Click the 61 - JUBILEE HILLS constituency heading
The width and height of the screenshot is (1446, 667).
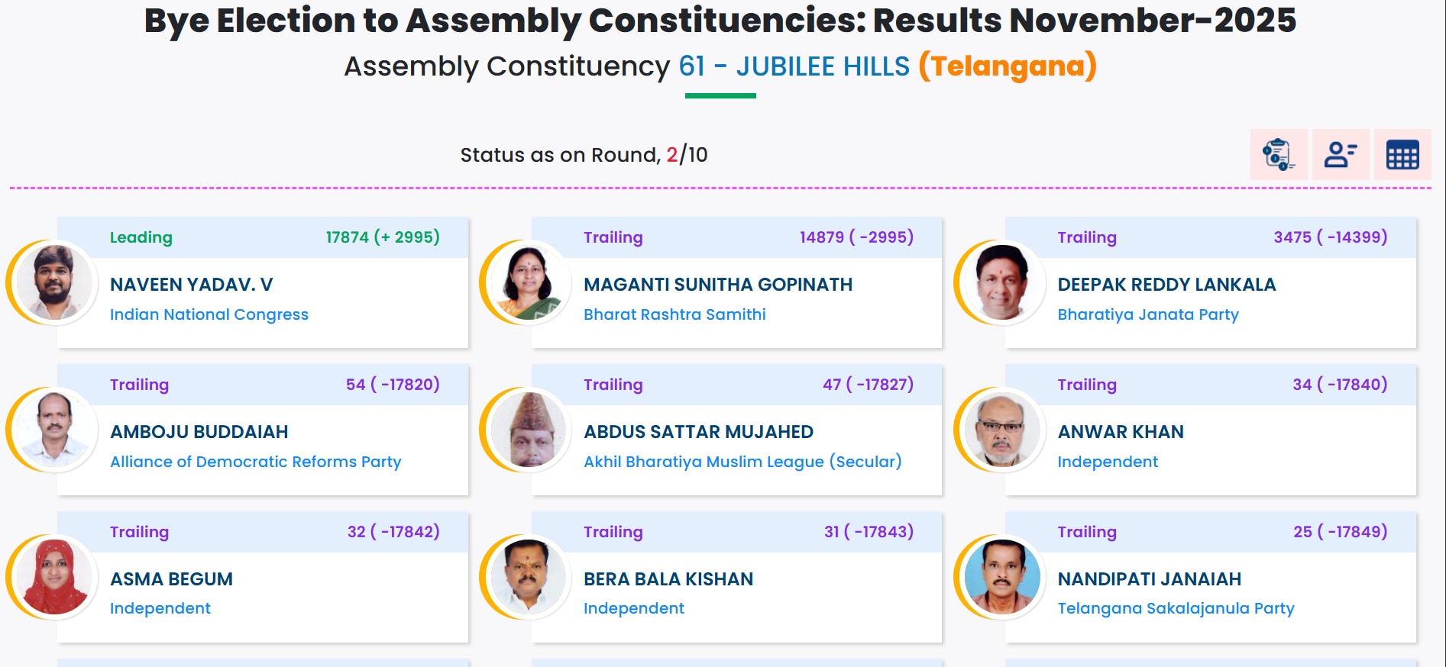794,66
